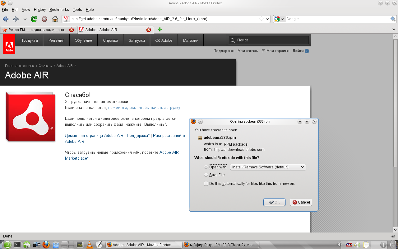Image resolution: width=398 pixels, height=249 pixels.
Task: Click OK in the download dialog
Action: click(x=274, y=202)
